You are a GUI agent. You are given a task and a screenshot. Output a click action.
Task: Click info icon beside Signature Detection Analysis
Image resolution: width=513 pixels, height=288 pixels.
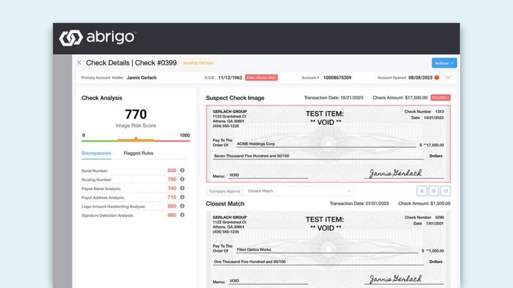point(182,215)
